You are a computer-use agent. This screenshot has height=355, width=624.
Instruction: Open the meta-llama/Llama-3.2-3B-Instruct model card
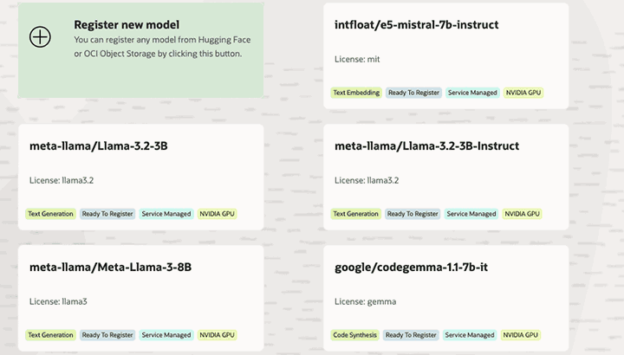click(426, 146)
